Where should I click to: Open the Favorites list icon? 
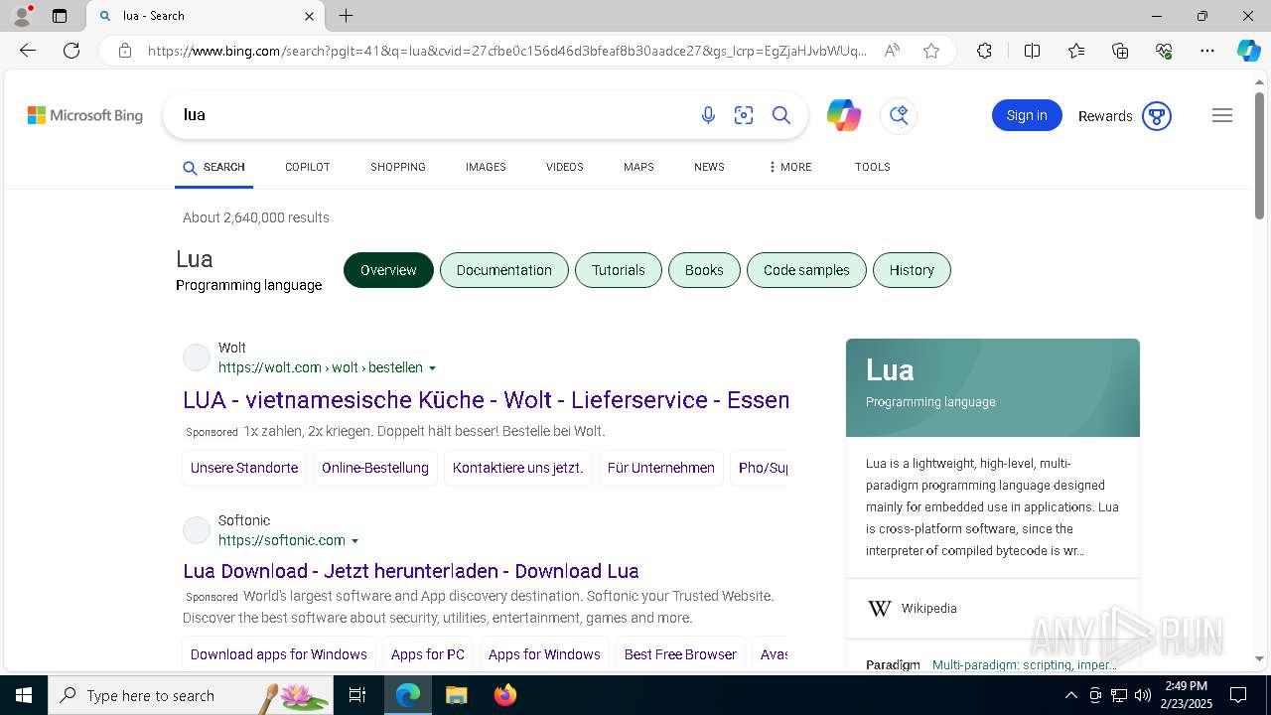[1076, 51]
